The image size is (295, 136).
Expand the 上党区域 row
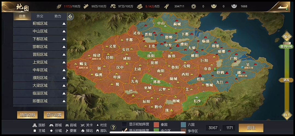tap(40, 62)
